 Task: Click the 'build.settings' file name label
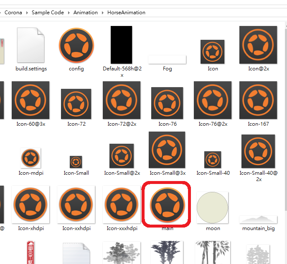pos(31,69)
